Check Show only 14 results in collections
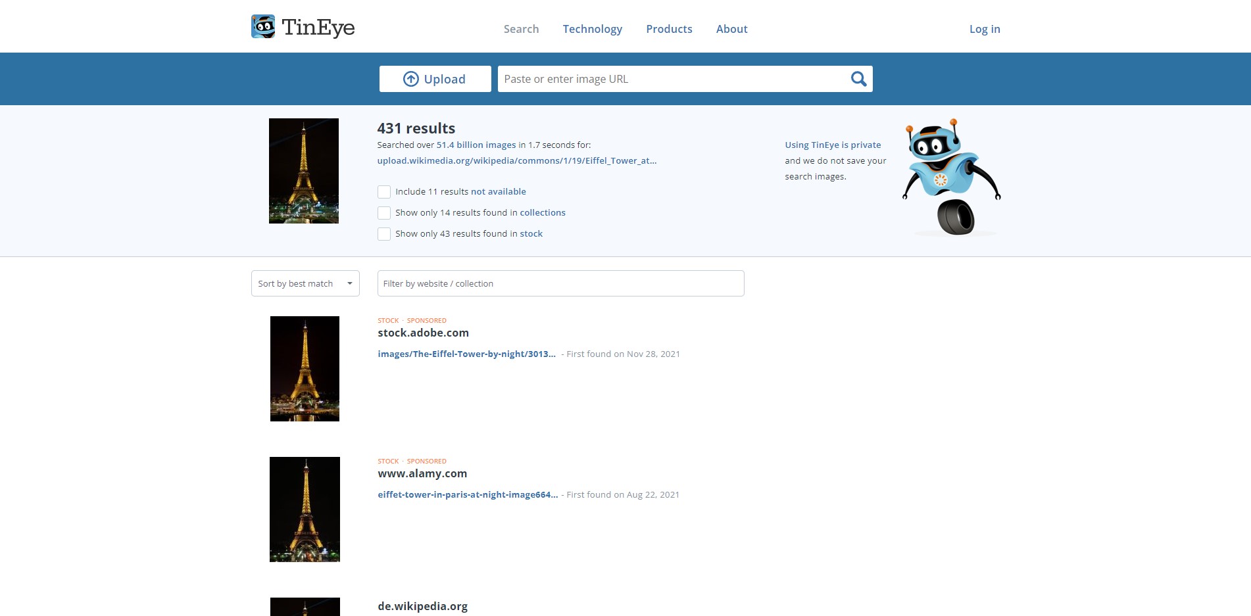1251x616 pixels. click(384, 213)
